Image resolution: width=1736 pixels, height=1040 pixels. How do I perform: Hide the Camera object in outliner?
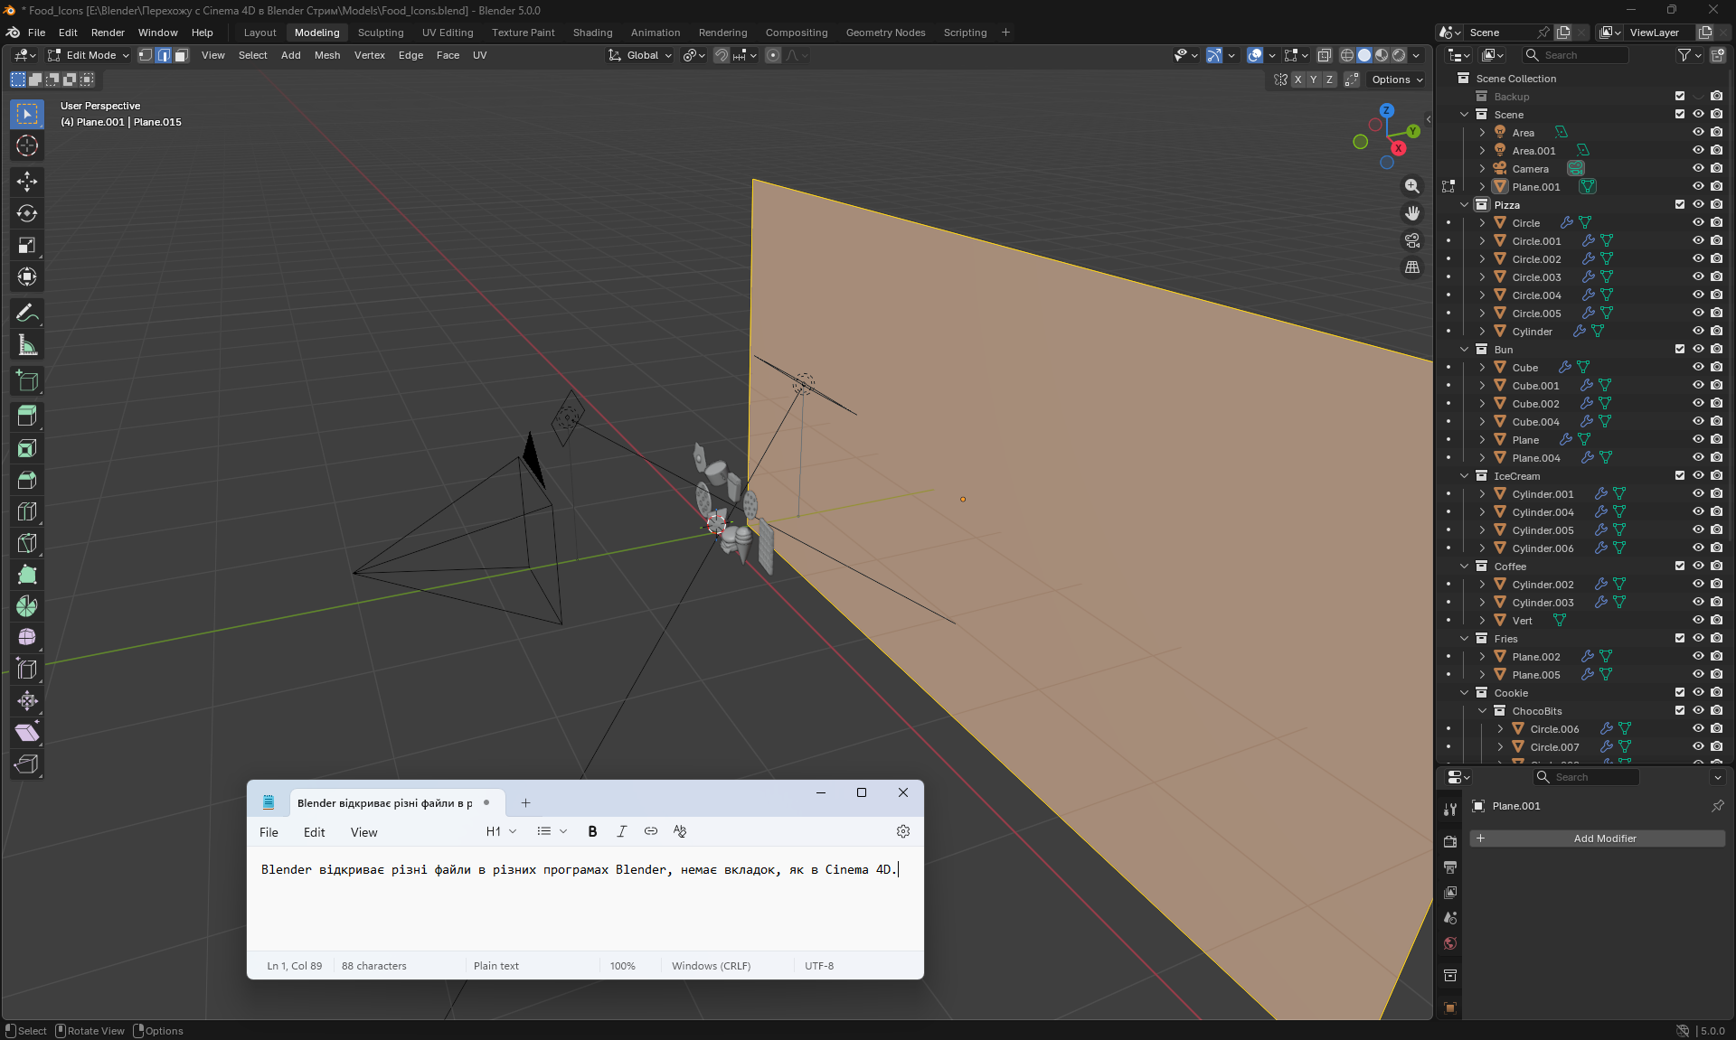[x=1698, y=169]
